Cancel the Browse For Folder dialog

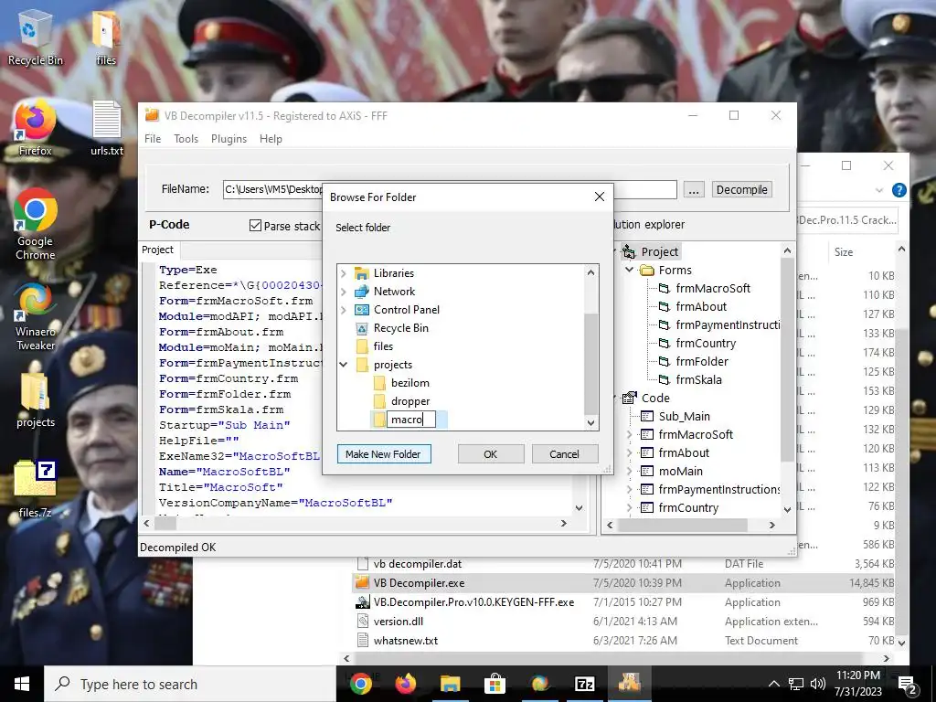point(564,454)
